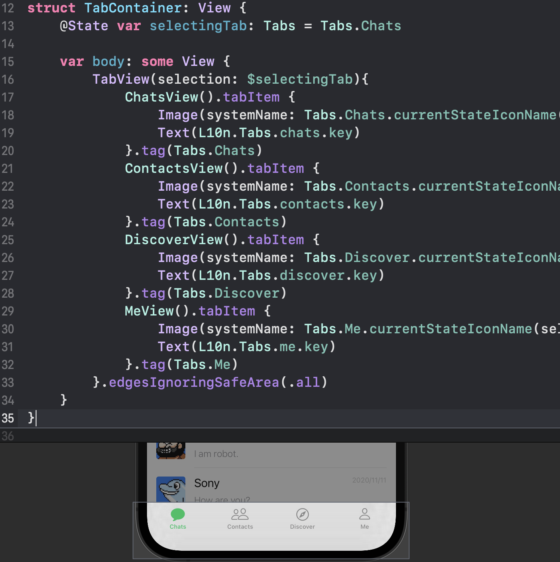Viewport: 560px width, 562px height.
Task: Click the bearded robot avatar image
Action: click(171, 450)
